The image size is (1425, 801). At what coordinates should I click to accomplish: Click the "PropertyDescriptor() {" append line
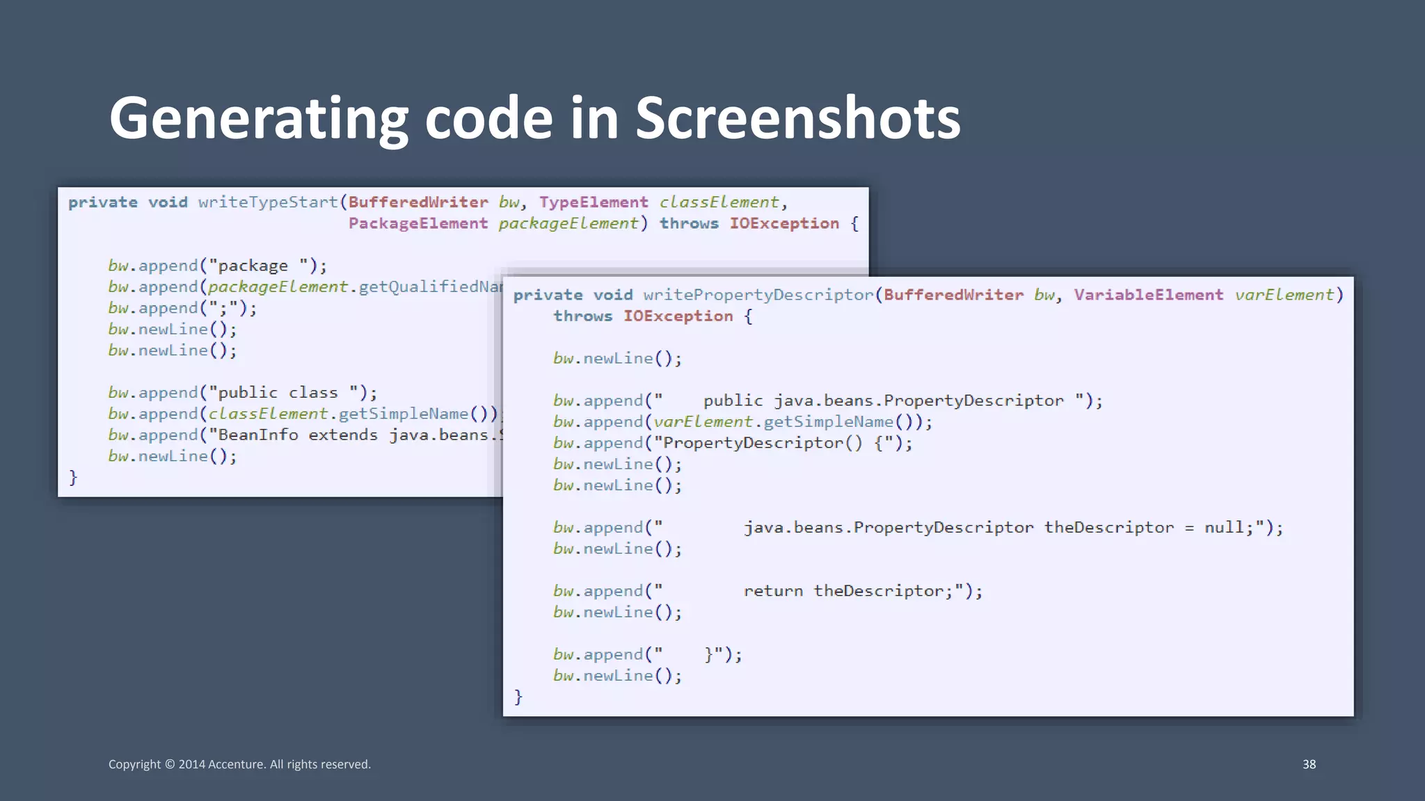(733, 444)
